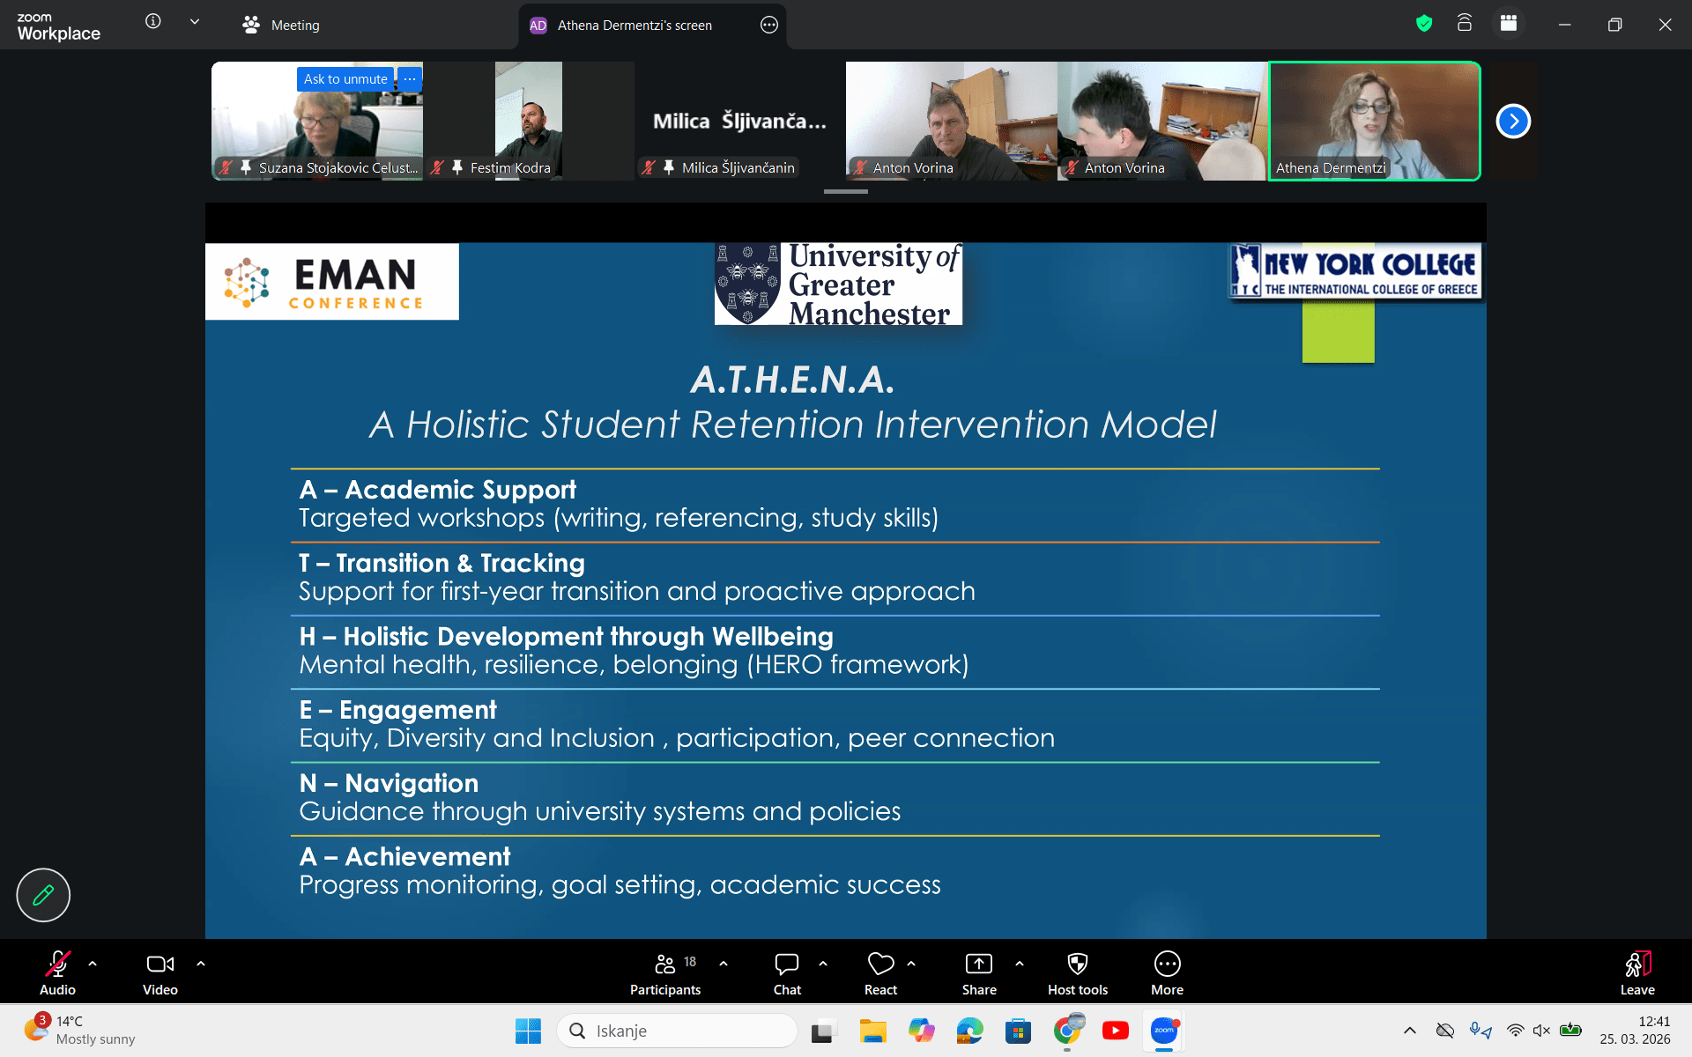Show next participants with blue arrow
1692x1057 pixels.
1512,121
